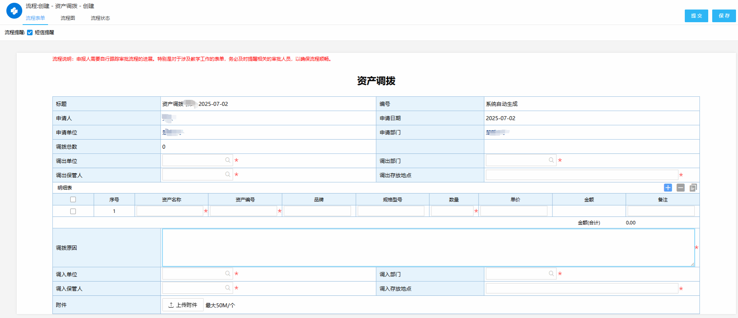Check the select-all checkbox in detail table header
The width and height of the screenshot is (738, 318).
pyautogui.click(x=73, y=199)
